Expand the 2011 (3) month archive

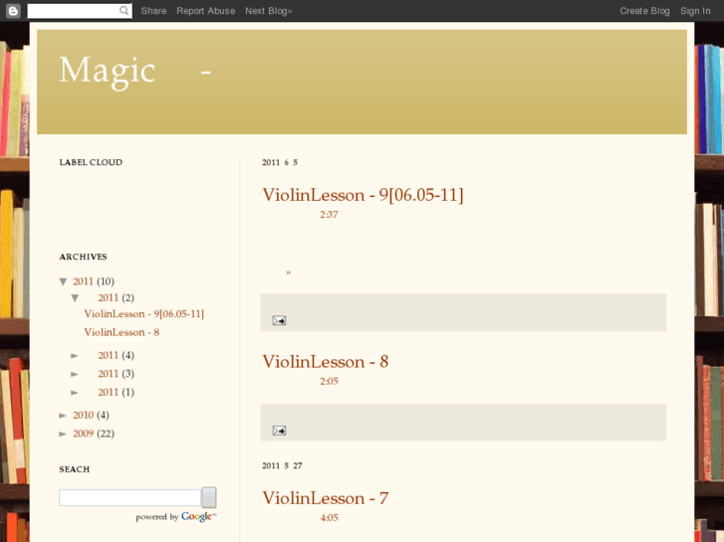point(75,374)
